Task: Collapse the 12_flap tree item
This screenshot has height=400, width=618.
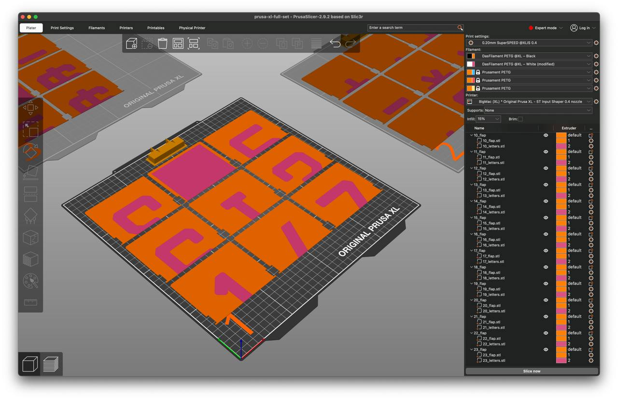Action: 471,168
